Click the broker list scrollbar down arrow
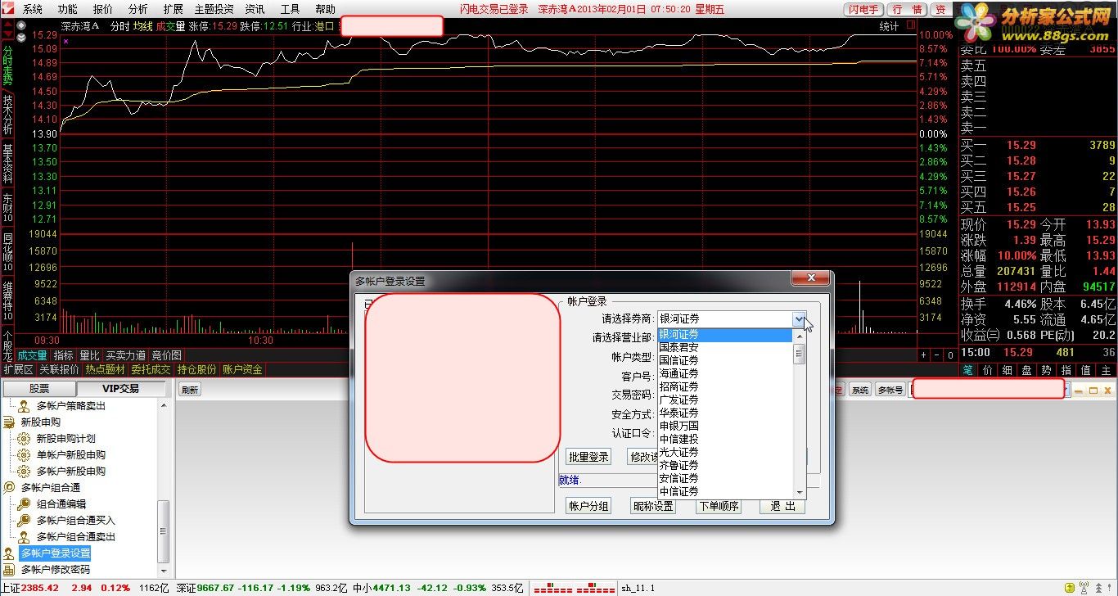Screen dimensions: 1118x596 800,492
